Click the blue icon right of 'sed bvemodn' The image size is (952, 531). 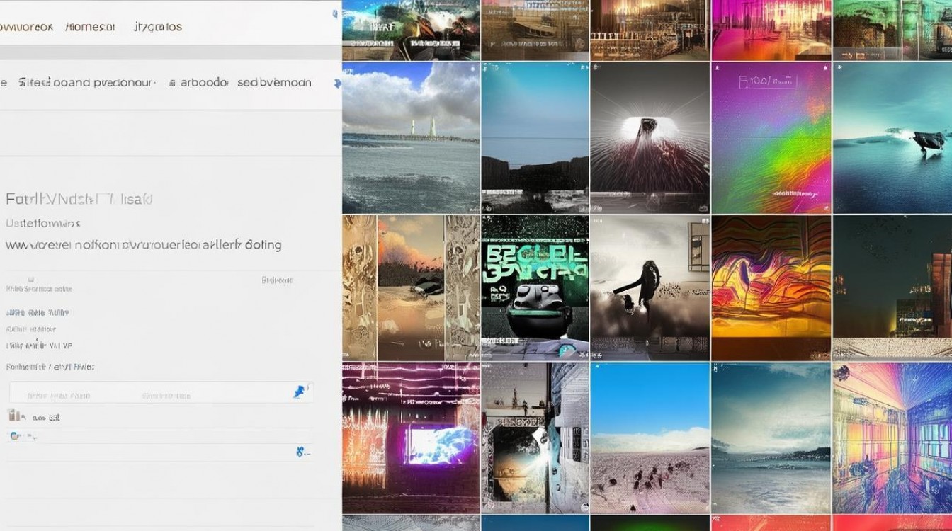pos(338,83)
